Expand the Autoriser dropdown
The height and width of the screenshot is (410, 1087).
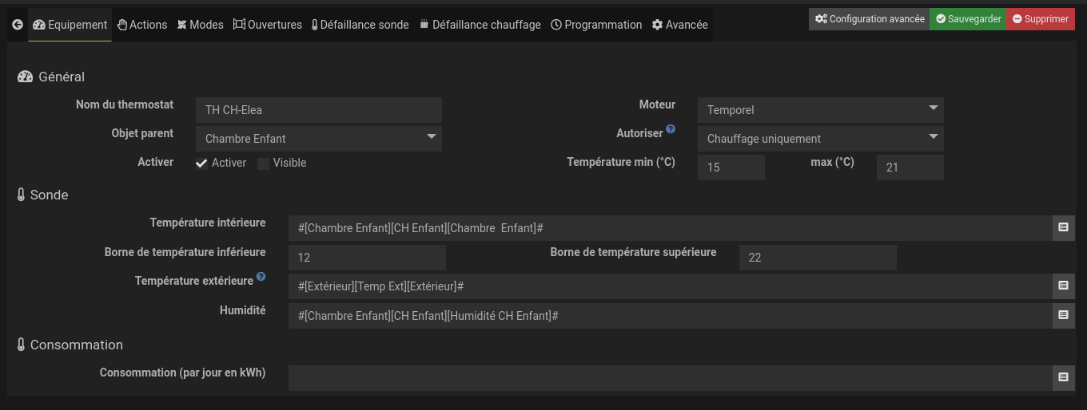tap(820, 139)
